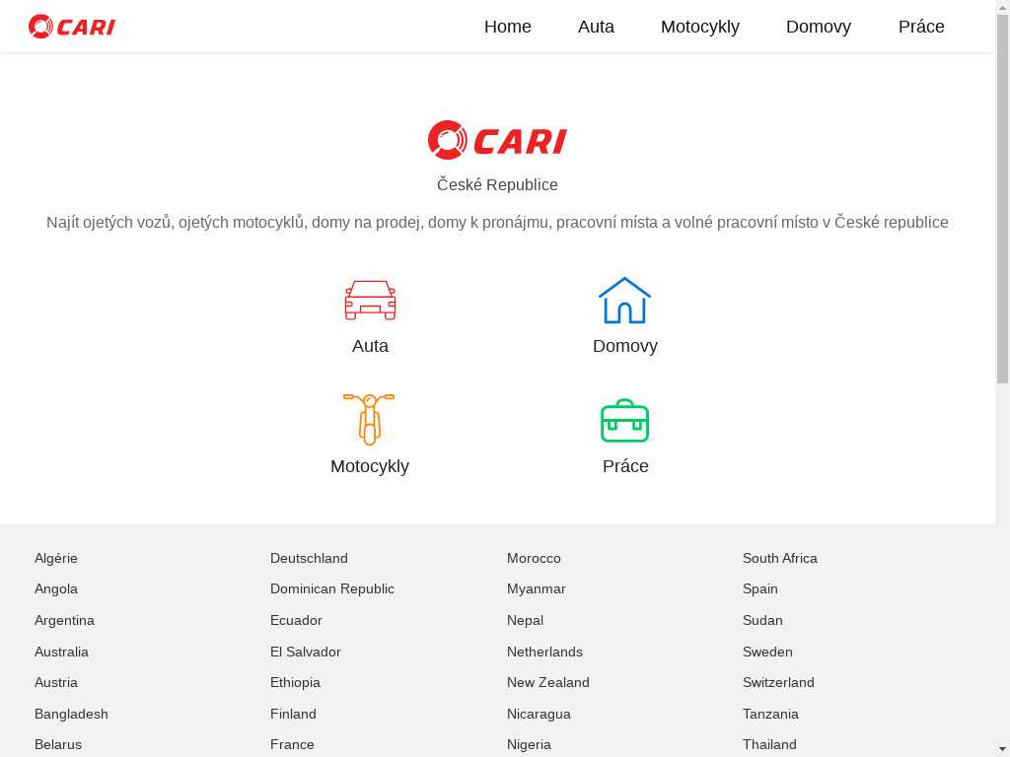
Task: Open the blue house Domovy icon
Action: [x=624, y=300]
